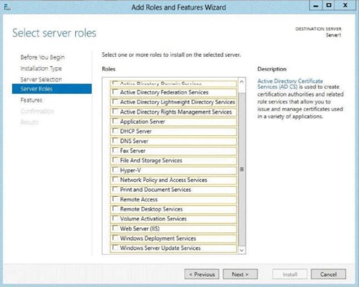Select the Server Roles step

pyautogui.click(x=52, y=89)
